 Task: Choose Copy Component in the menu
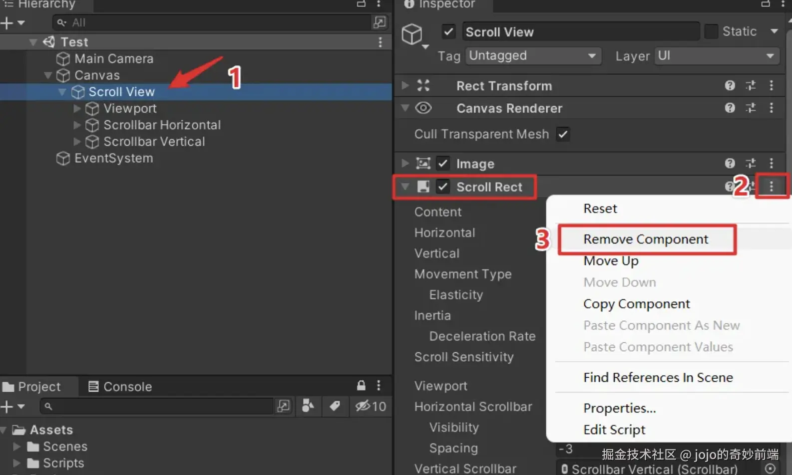pyautogui.click(x=637, y=304)
